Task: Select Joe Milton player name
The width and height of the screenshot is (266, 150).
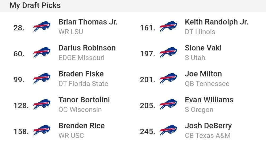Action: (203, 74)
